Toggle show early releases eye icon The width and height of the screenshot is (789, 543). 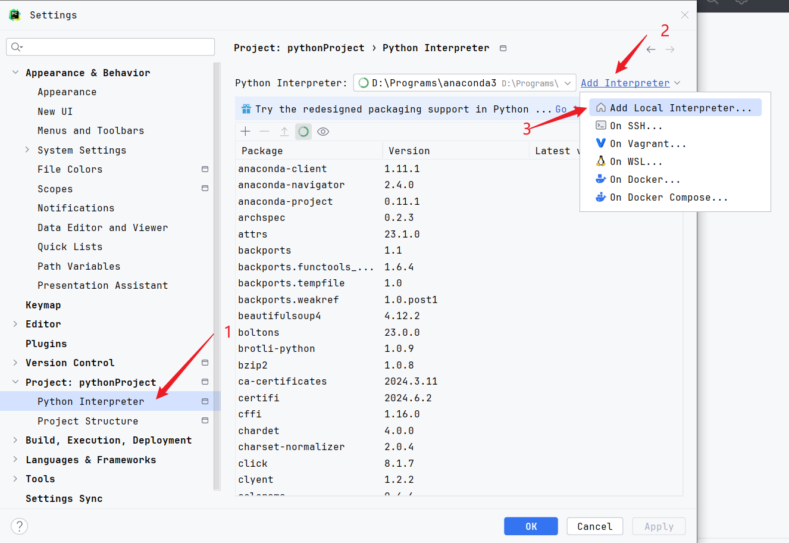coord(323,132)
